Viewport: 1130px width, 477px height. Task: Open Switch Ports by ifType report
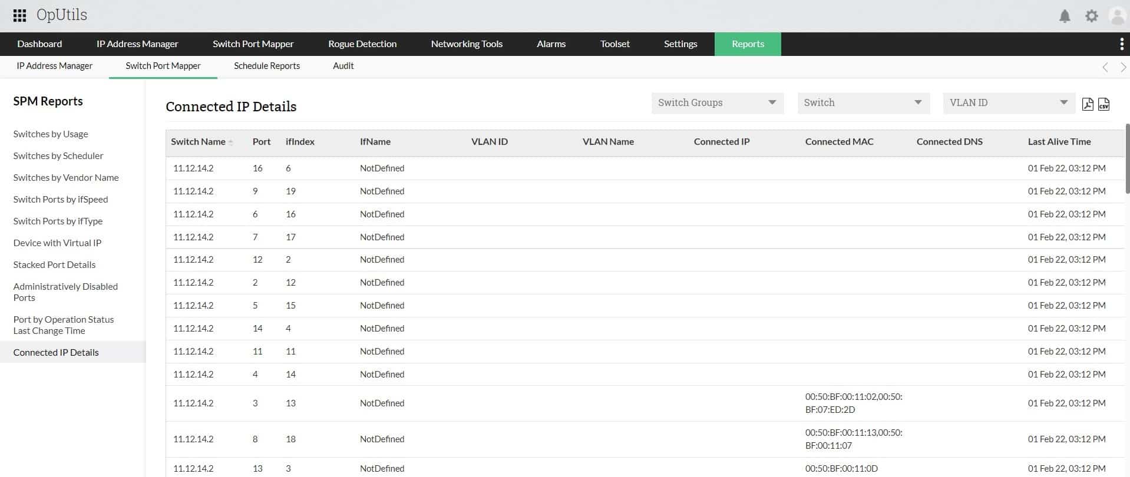[58, 221]
